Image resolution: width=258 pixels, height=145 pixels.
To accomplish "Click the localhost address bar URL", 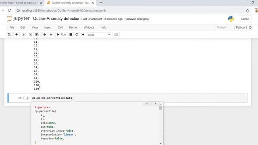I will click(64, 10).
